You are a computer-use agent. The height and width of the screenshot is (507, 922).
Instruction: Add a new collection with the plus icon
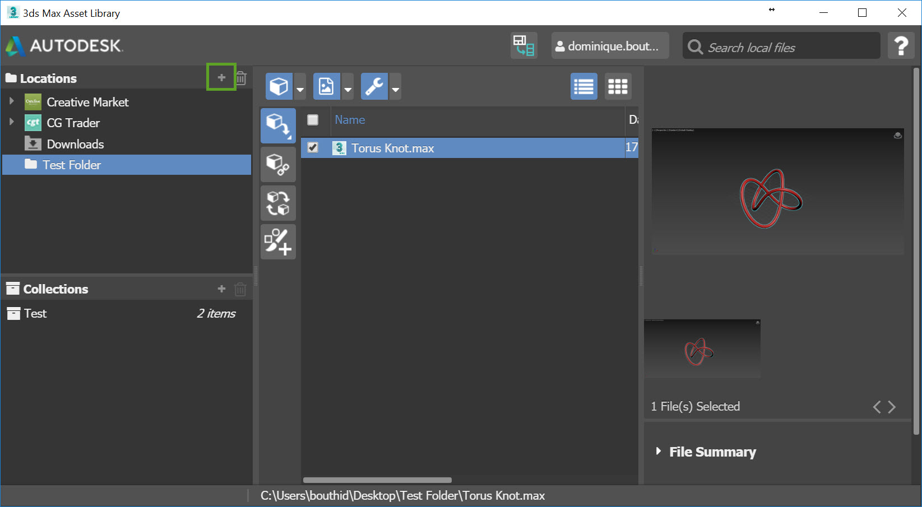[x=221, y=289]
